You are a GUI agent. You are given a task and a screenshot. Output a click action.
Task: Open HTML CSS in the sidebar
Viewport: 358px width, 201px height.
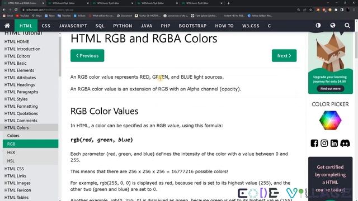pyautogui.click(x=14, y=169)
